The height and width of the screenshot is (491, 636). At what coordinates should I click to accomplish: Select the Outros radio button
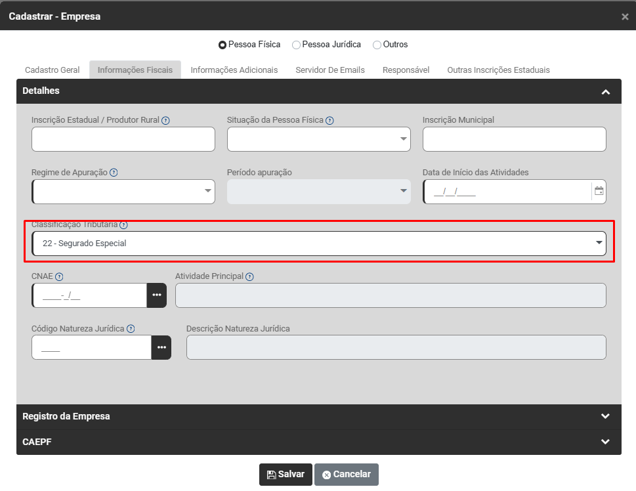[x=377, y=45]
